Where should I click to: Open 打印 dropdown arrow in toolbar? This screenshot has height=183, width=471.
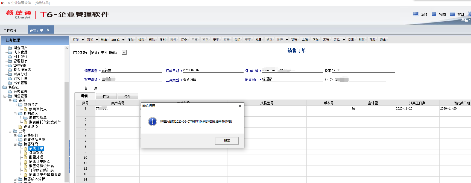(83, 40)
